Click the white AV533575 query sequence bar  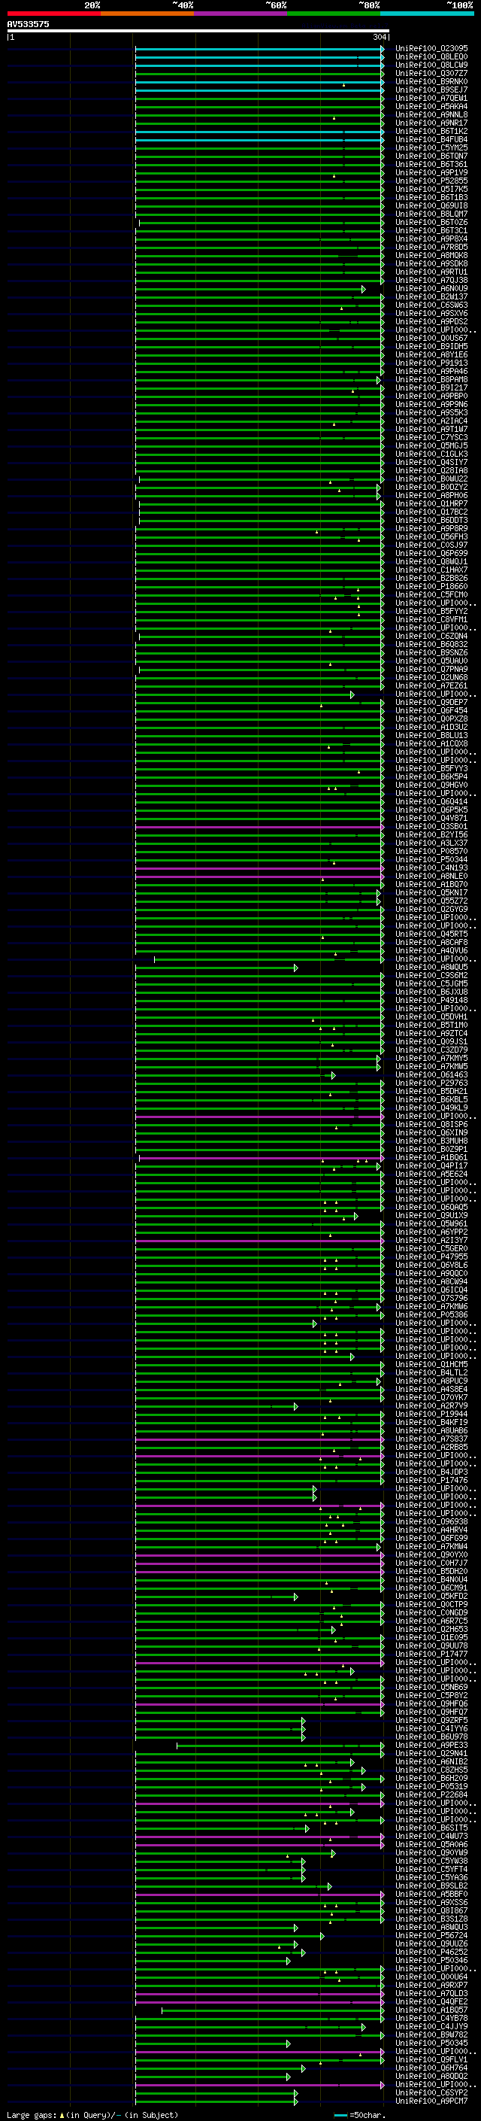coord(198,32)
